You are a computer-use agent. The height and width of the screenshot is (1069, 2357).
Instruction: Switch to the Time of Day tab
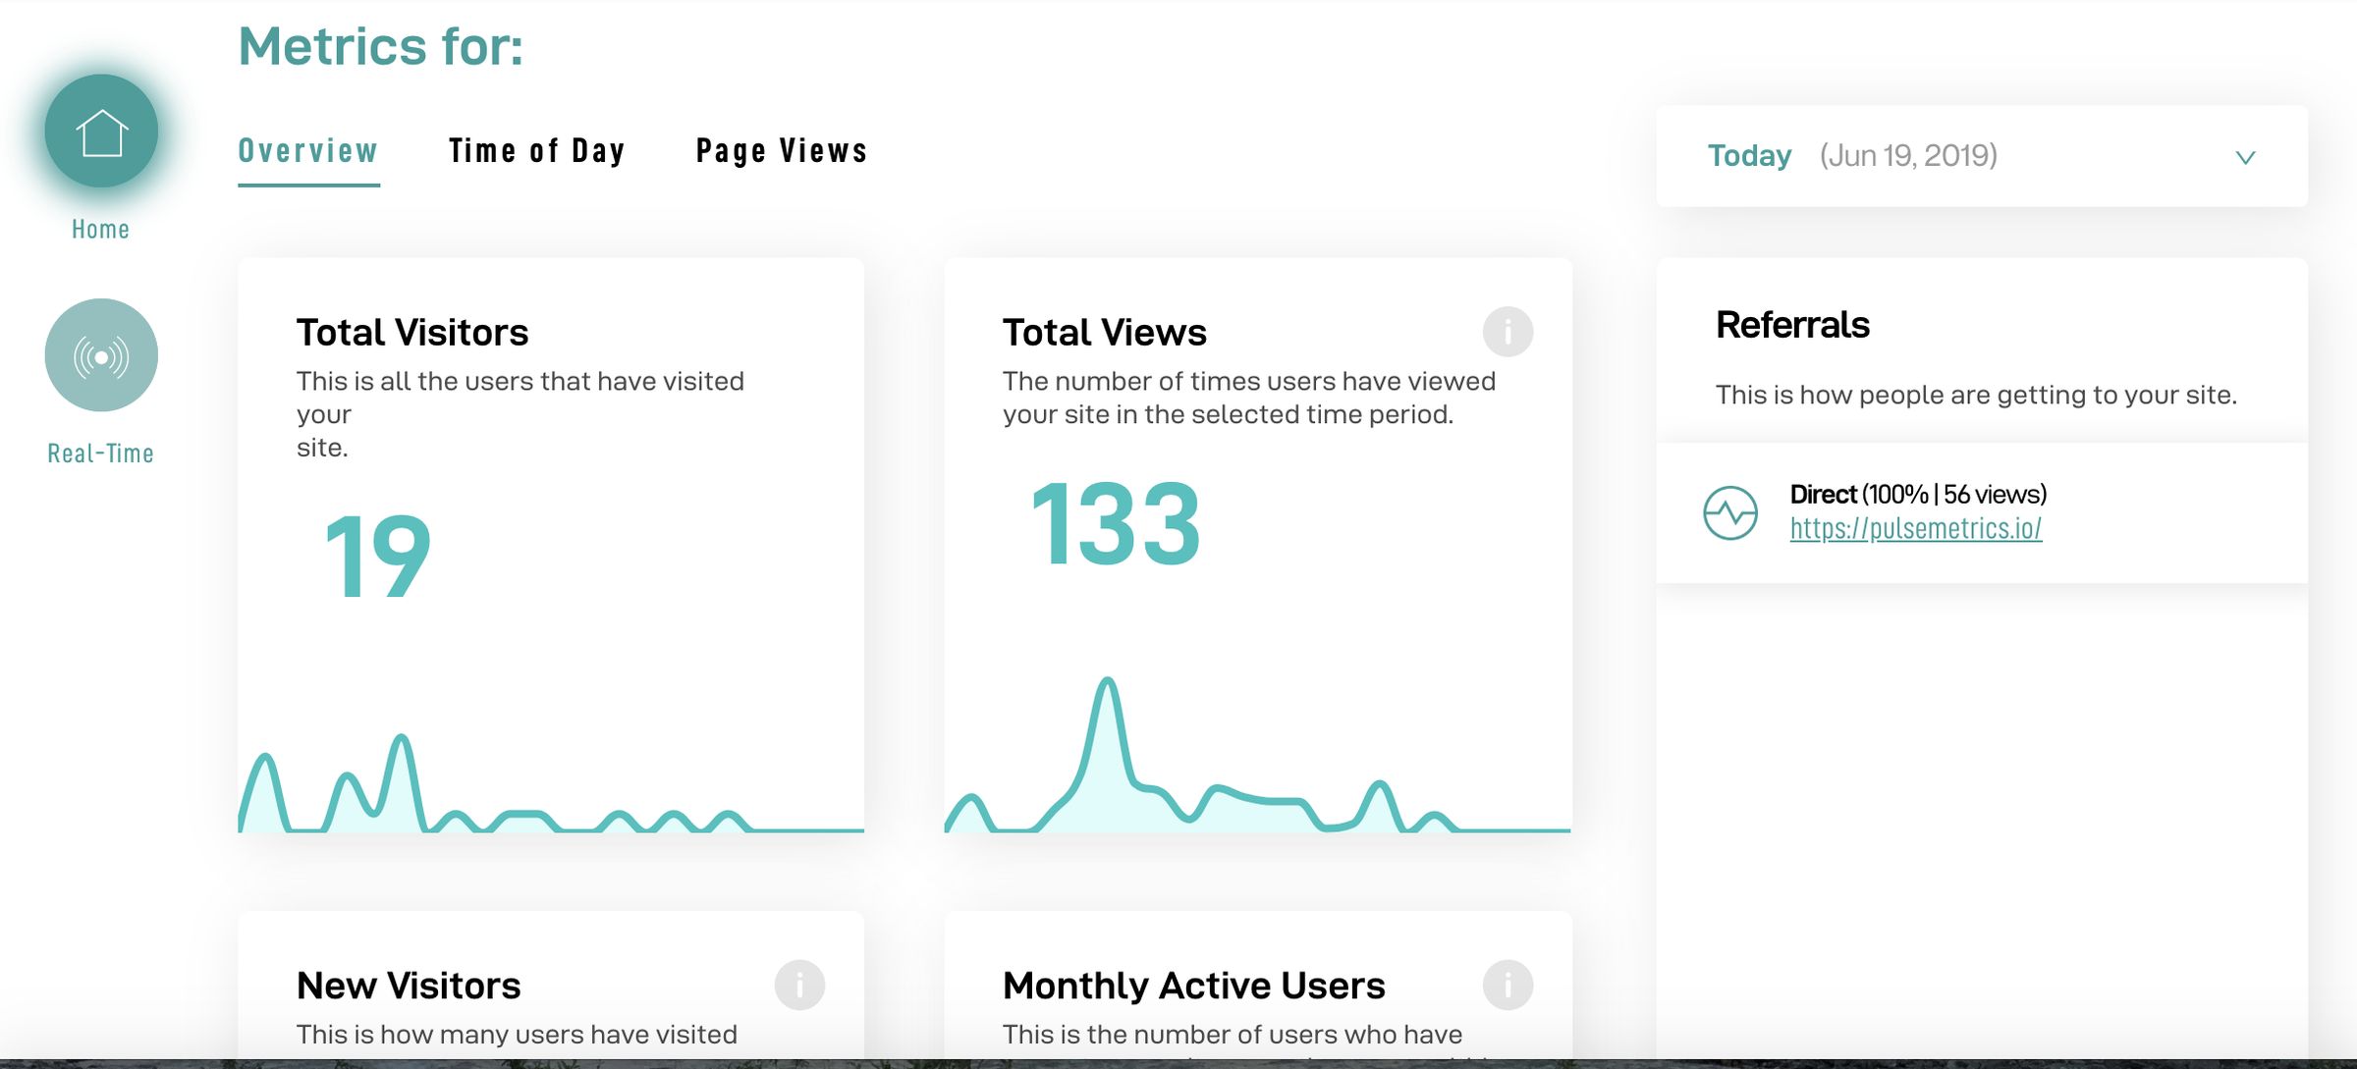[x=536, y=149]
